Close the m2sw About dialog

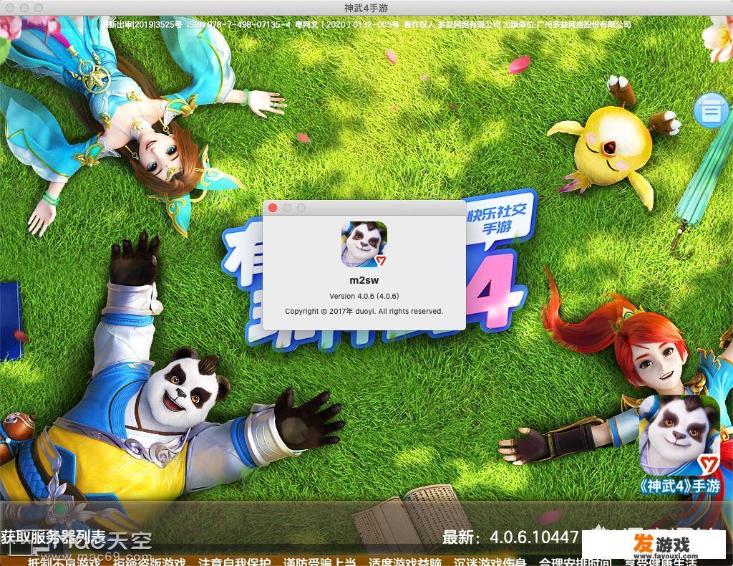(x=273, y=208)
